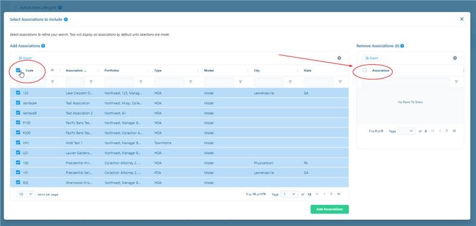Go to previous page in Remove Associations grid

(x=440, y=131)
